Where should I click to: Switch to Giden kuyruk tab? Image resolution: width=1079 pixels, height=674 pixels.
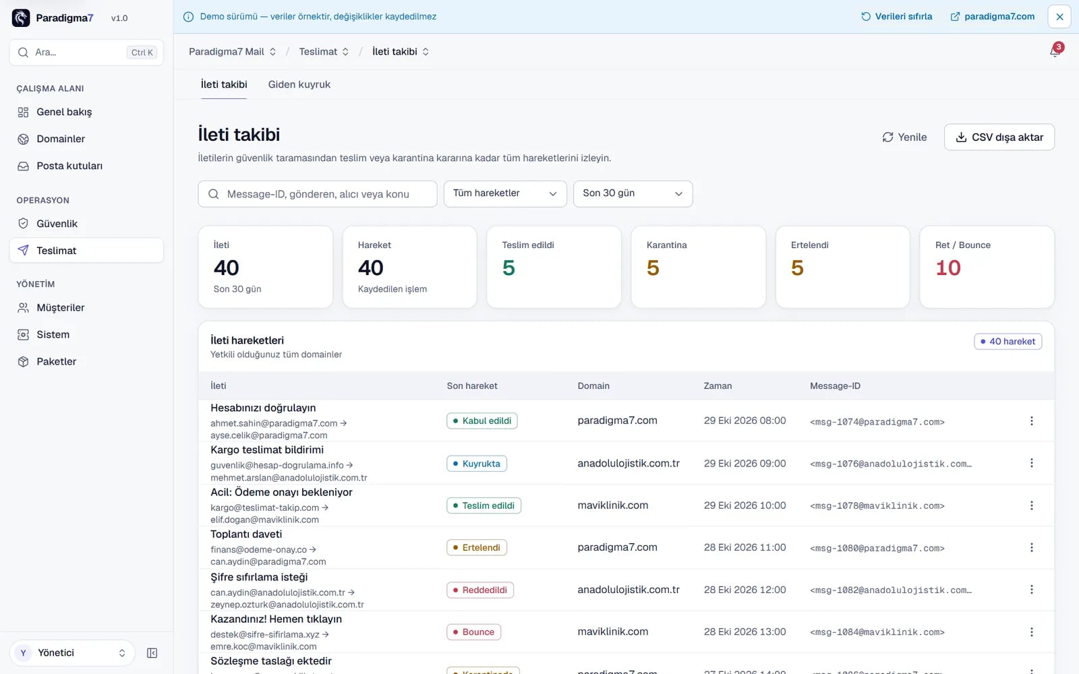coord(299,84)
